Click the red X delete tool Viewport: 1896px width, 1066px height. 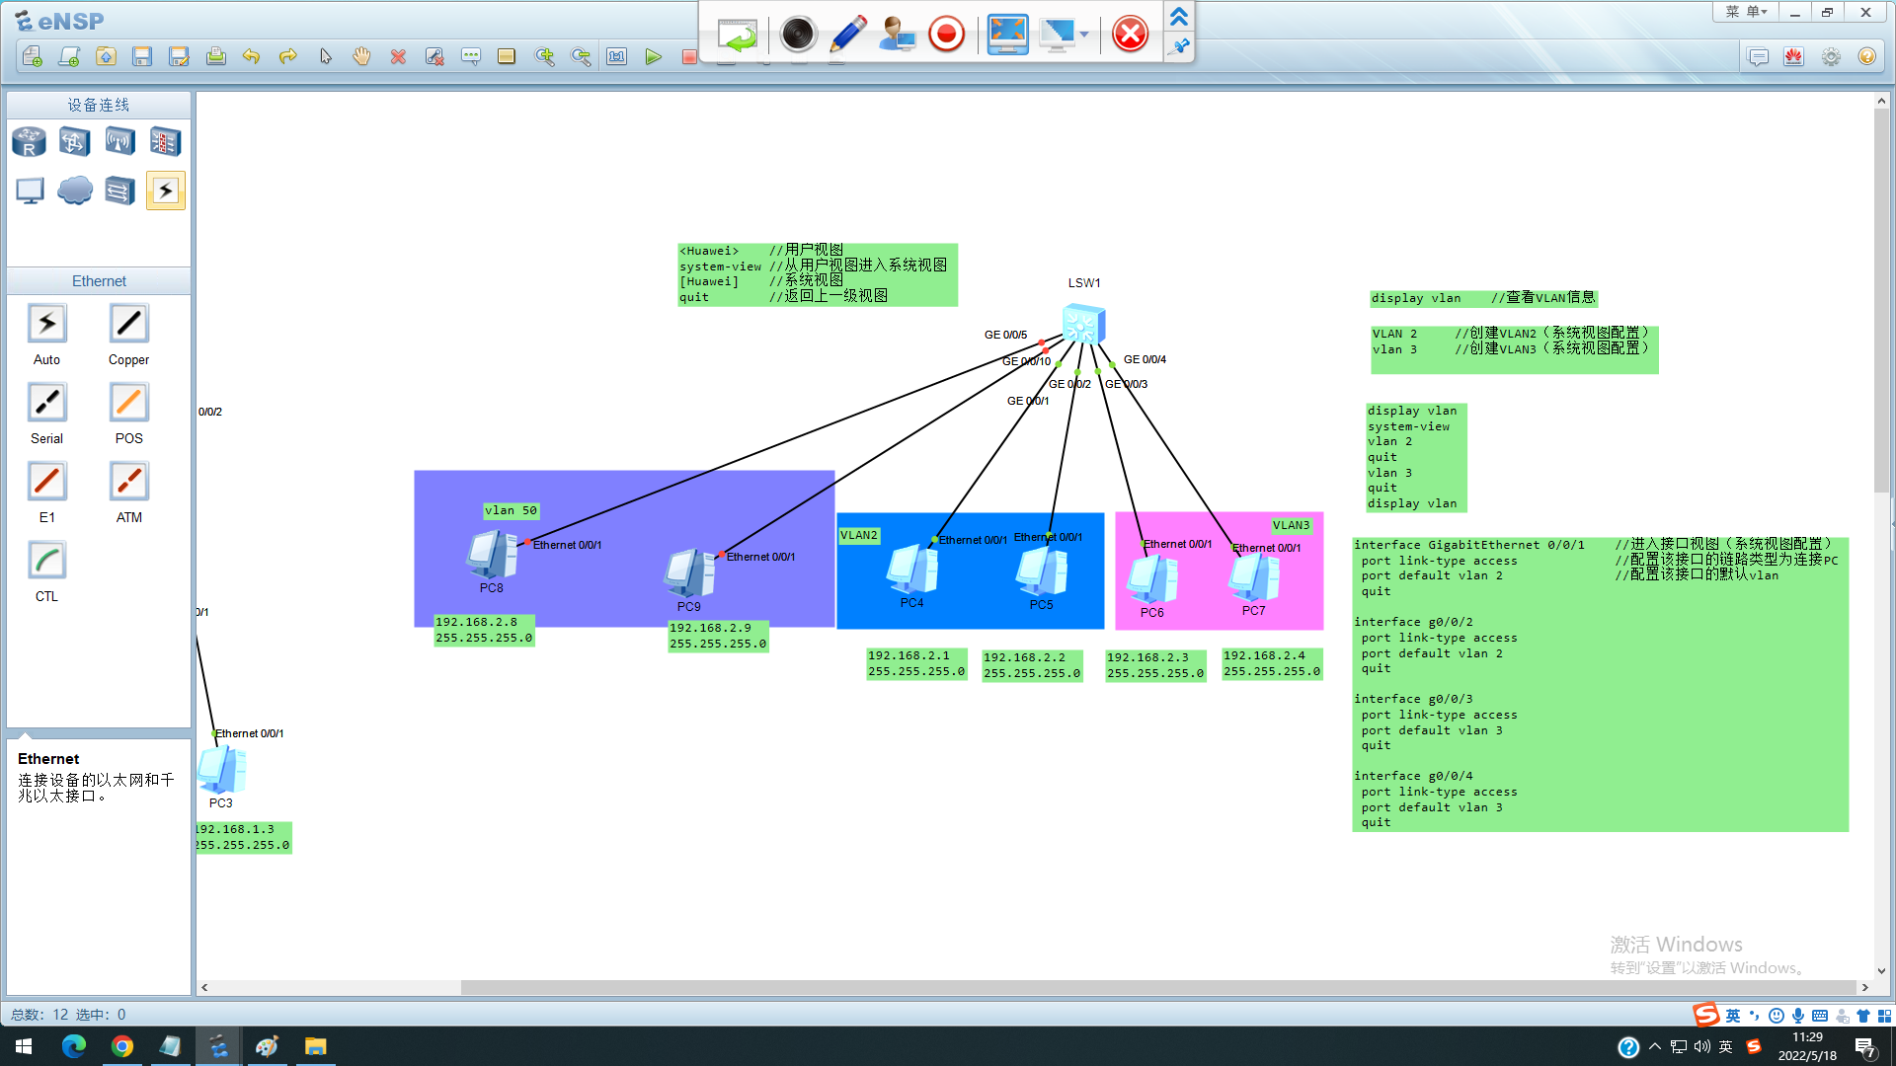coord(398,57)
